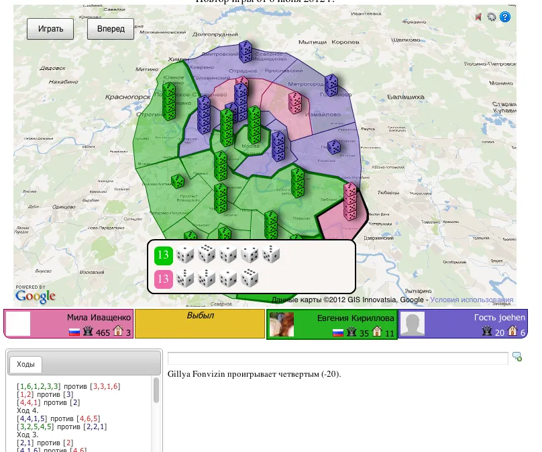The height and width of the screenshot is (452, 542).
Task: Click the green 13 score swatch
Action: [163, 255]
